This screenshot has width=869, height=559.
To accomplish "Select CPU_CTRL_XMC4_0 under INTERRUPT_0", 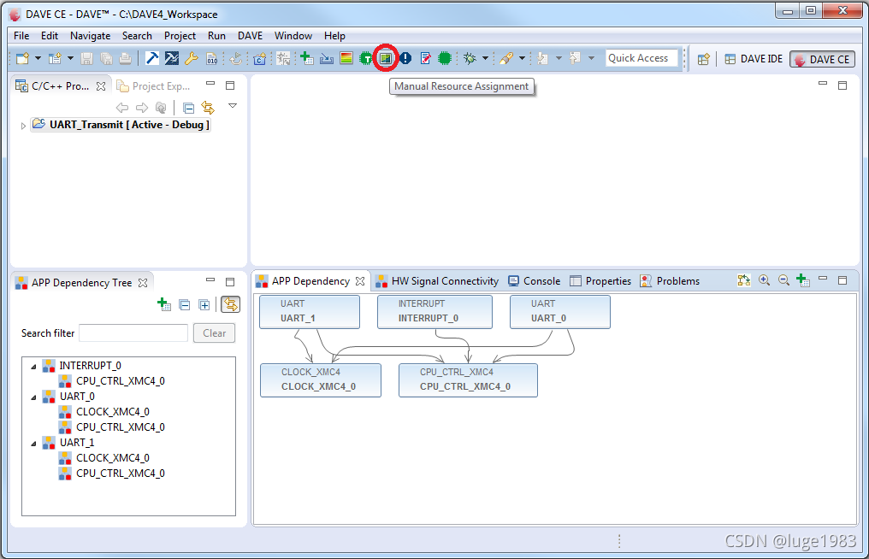I will click(121, 380).
